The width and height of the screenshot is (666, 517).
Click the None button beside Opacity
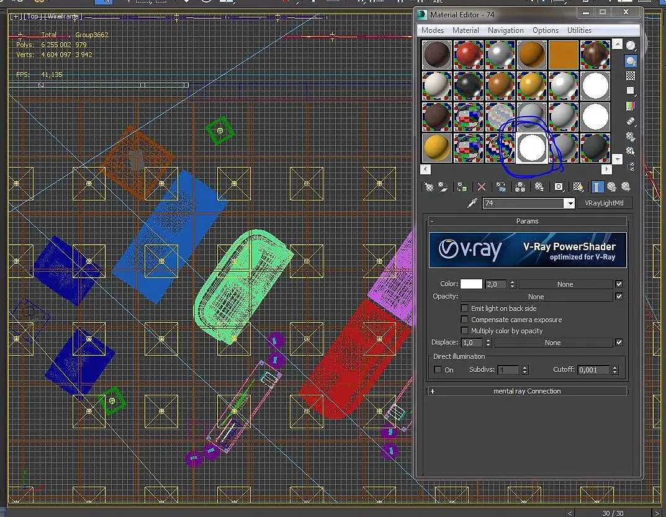click(x=536, y=297)
